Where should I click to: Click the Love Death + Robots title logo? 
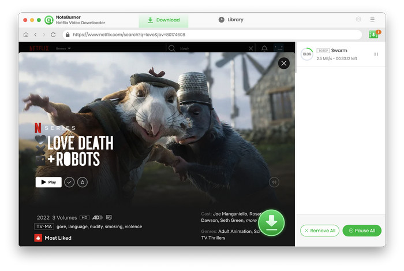tap(74, 150)
